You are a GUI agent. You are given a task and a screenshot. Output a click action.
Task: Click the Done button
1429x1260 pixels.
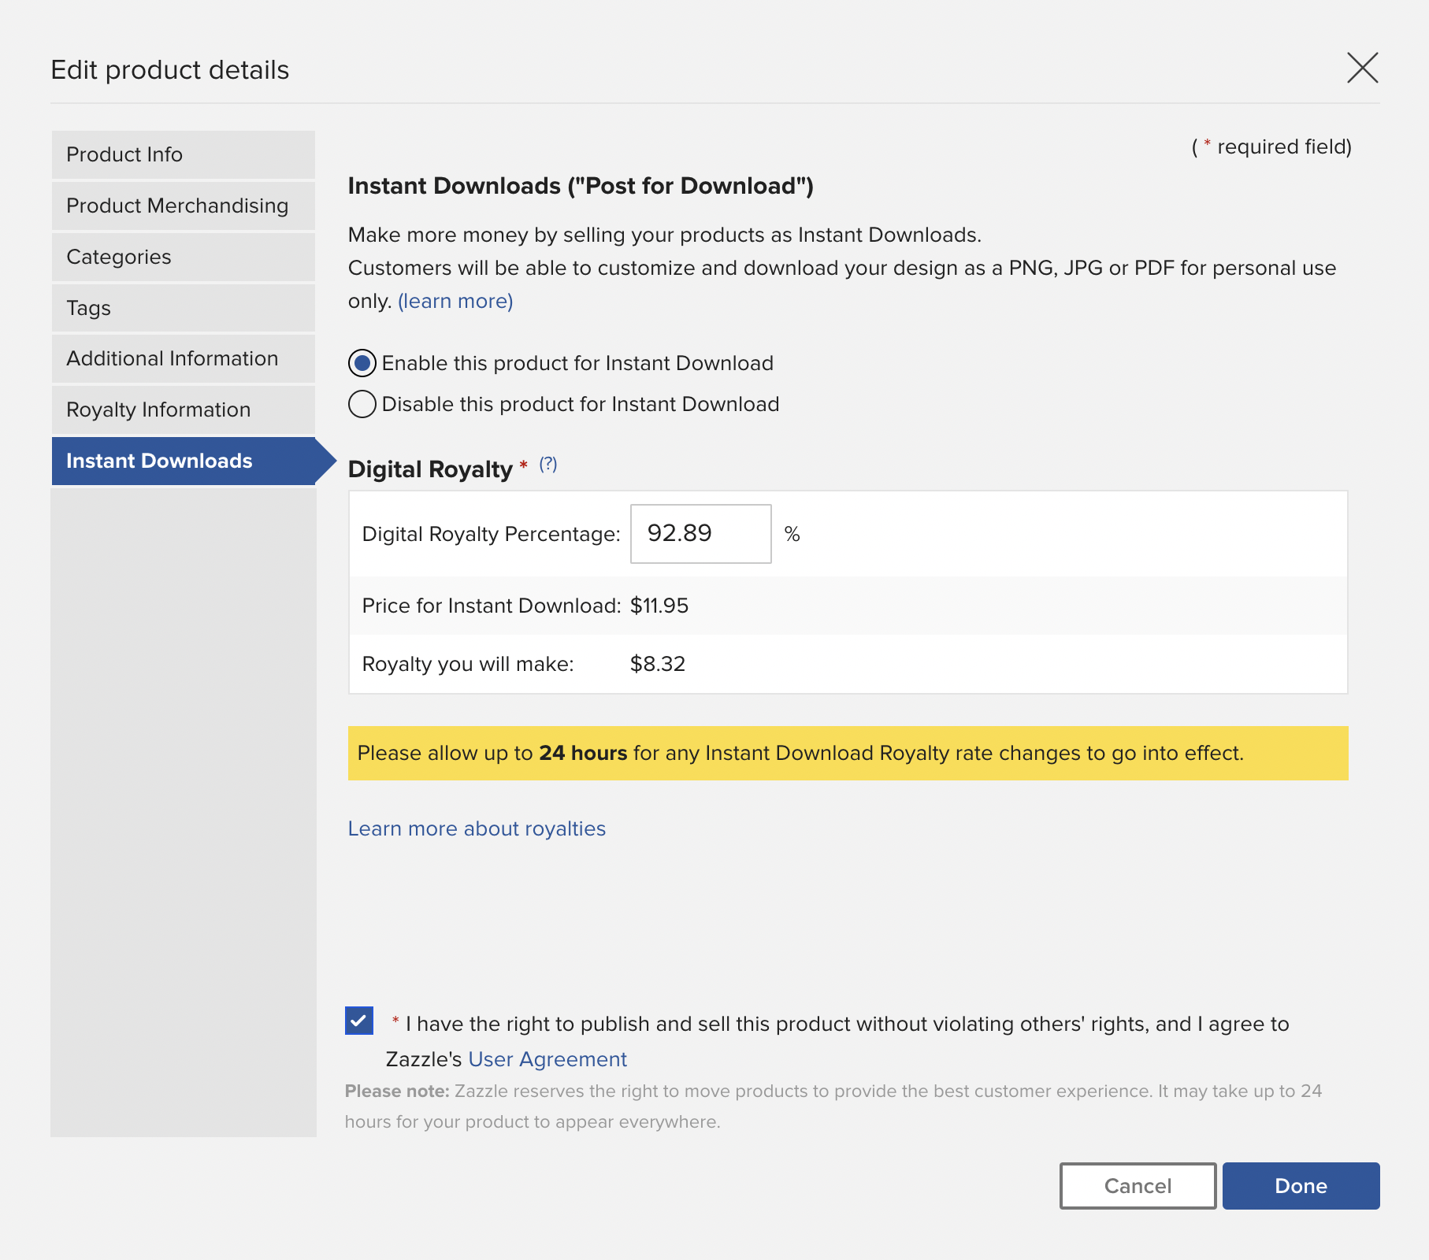pos(1301,1186)
